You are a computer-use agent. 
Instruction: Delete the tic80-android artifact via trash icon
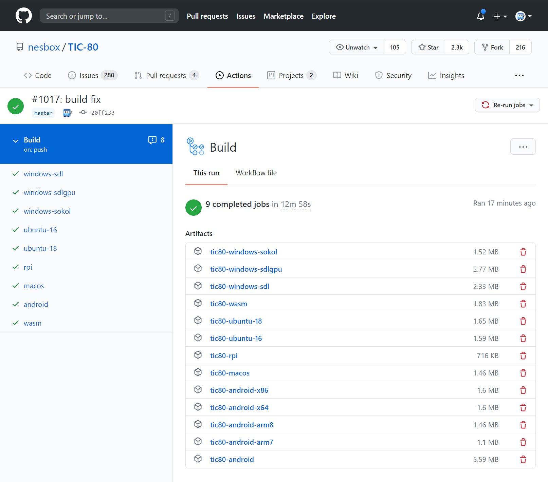[x=523, y=459]
